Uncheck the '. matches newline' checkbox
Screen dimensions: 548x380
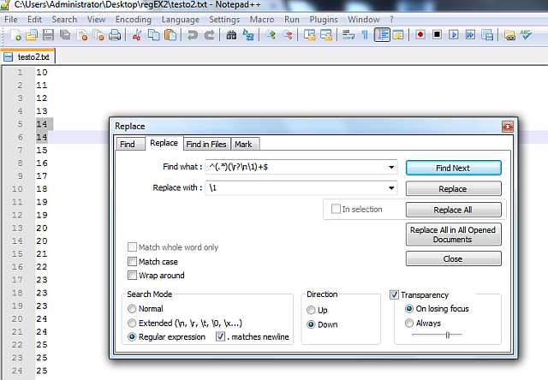click(x=220, y=336)
